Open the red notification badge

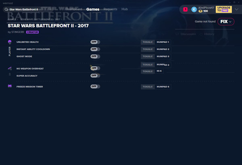click(x=186, y=9)
